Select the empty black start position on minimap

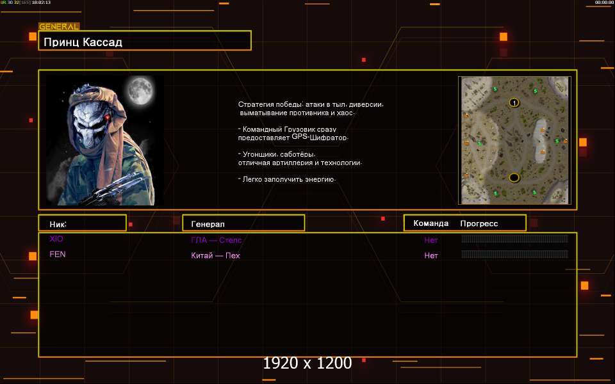514,177
